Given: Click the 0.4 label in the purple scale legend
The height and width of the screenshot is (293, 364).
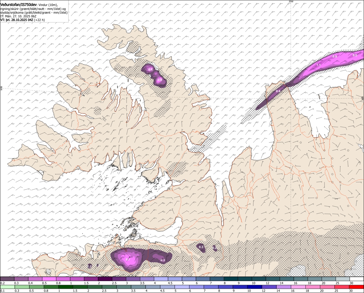Looking at the screenshot, I should point(30,283).
